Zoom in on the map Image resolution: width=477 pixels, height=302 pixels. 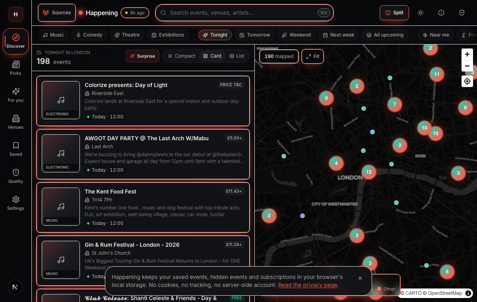pos(467,54)
